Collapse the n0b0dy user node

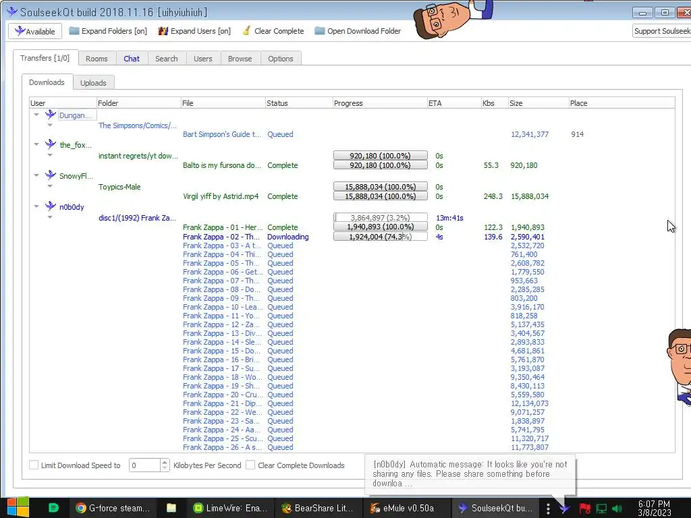tap(36, 206)
